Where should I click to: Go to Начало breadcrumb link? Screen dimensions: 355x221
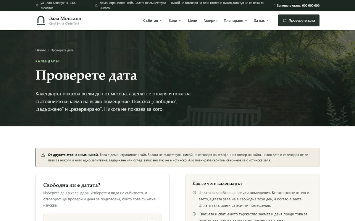click(41, 50)
